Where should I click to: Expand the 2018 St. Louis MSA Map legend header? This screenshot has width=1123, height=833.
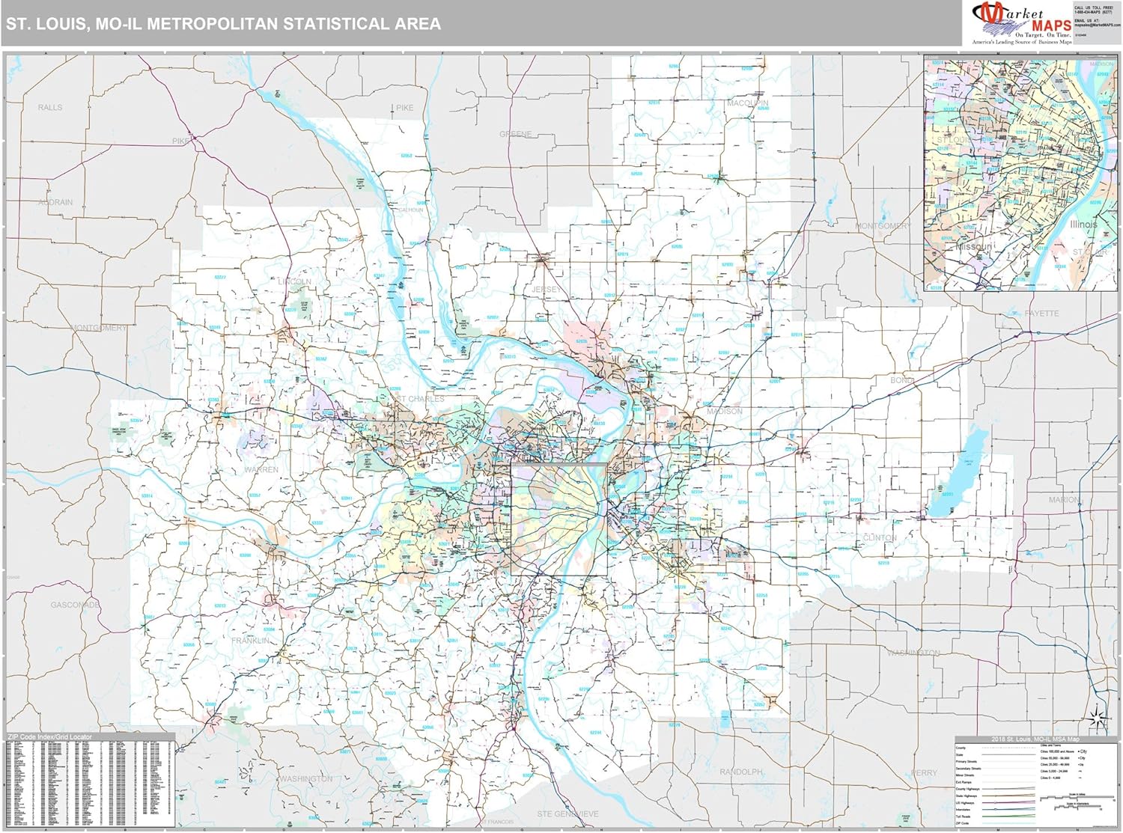tap(1035, 739)
